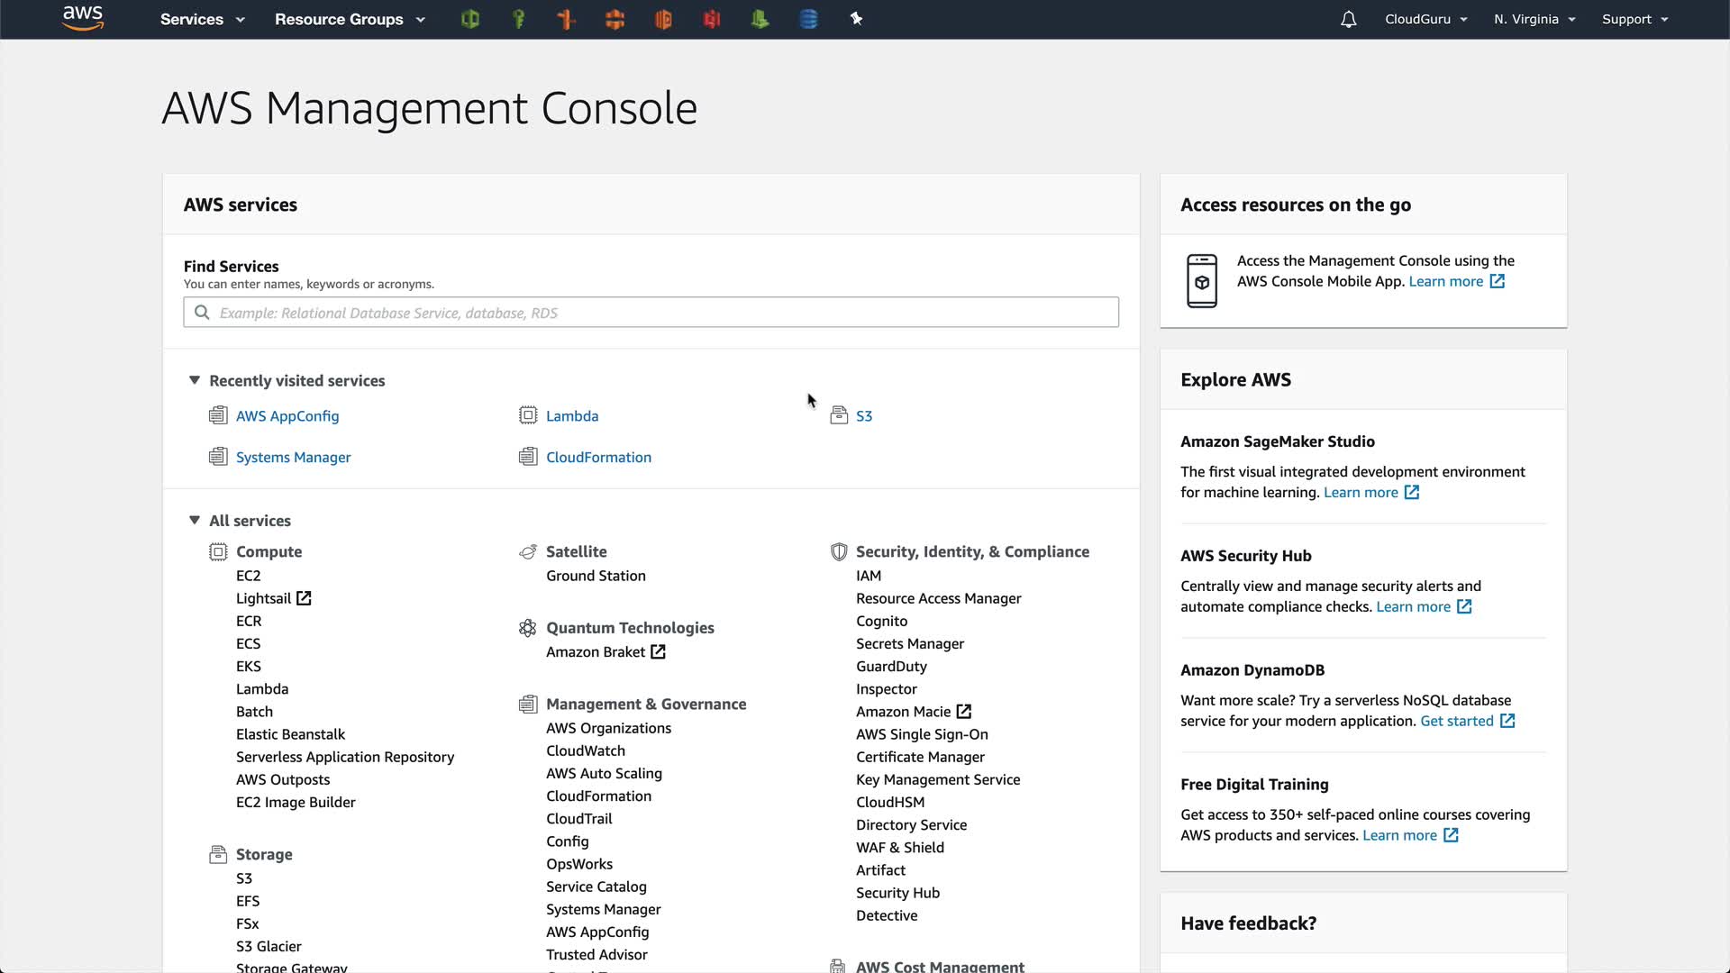This screenshot has width=1730, height=973.
Task: Click the search magnifier in Find Services
Action: (202, 313)
